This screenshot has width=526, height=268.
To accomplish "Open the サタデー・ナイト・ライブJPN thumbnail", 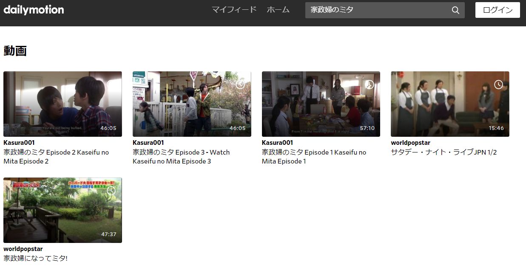I will point(450,104).
